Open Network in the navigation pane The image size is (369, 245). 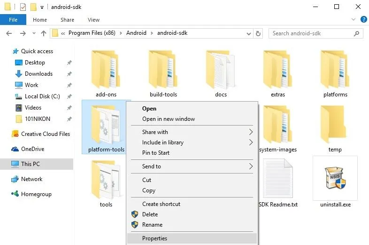27,179
